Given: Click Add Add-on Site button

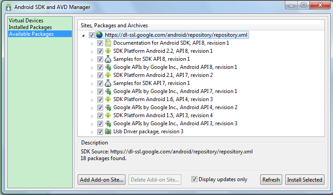Looking at the screenshot, I should coord(101,180).
